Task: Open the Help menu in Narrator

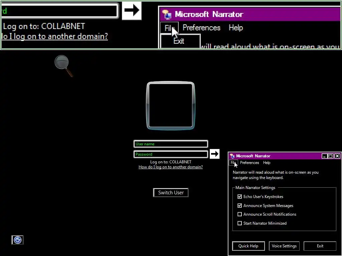Action: pyautogui.click(x=267, y=163)
